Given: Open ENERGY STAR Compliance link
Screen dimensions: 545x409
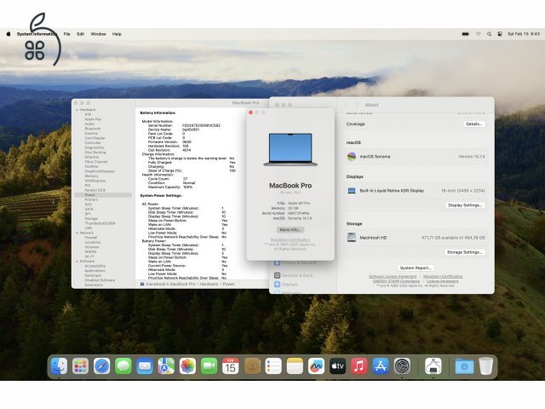Looking at the screenshot, I should tap(396, 281).
